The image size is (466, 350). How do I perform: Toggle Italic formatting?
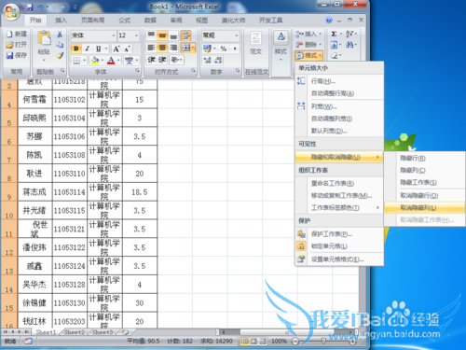pos(88,49)
